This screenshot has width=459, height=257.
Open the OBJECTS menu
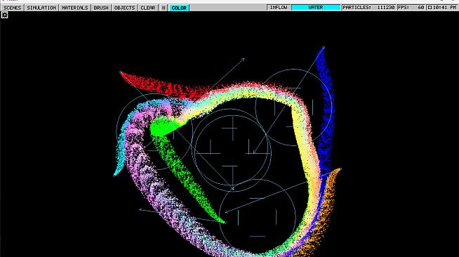tap(124, 8)
